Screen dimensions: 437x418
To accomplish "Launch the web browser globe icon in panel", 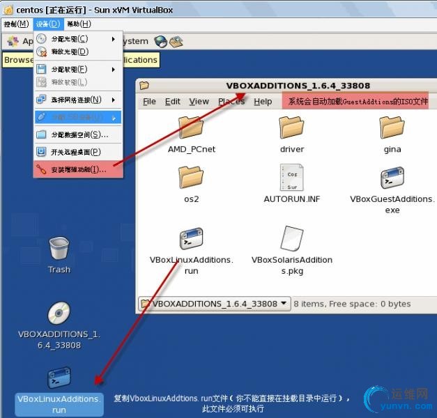I will tap(161, 42).
